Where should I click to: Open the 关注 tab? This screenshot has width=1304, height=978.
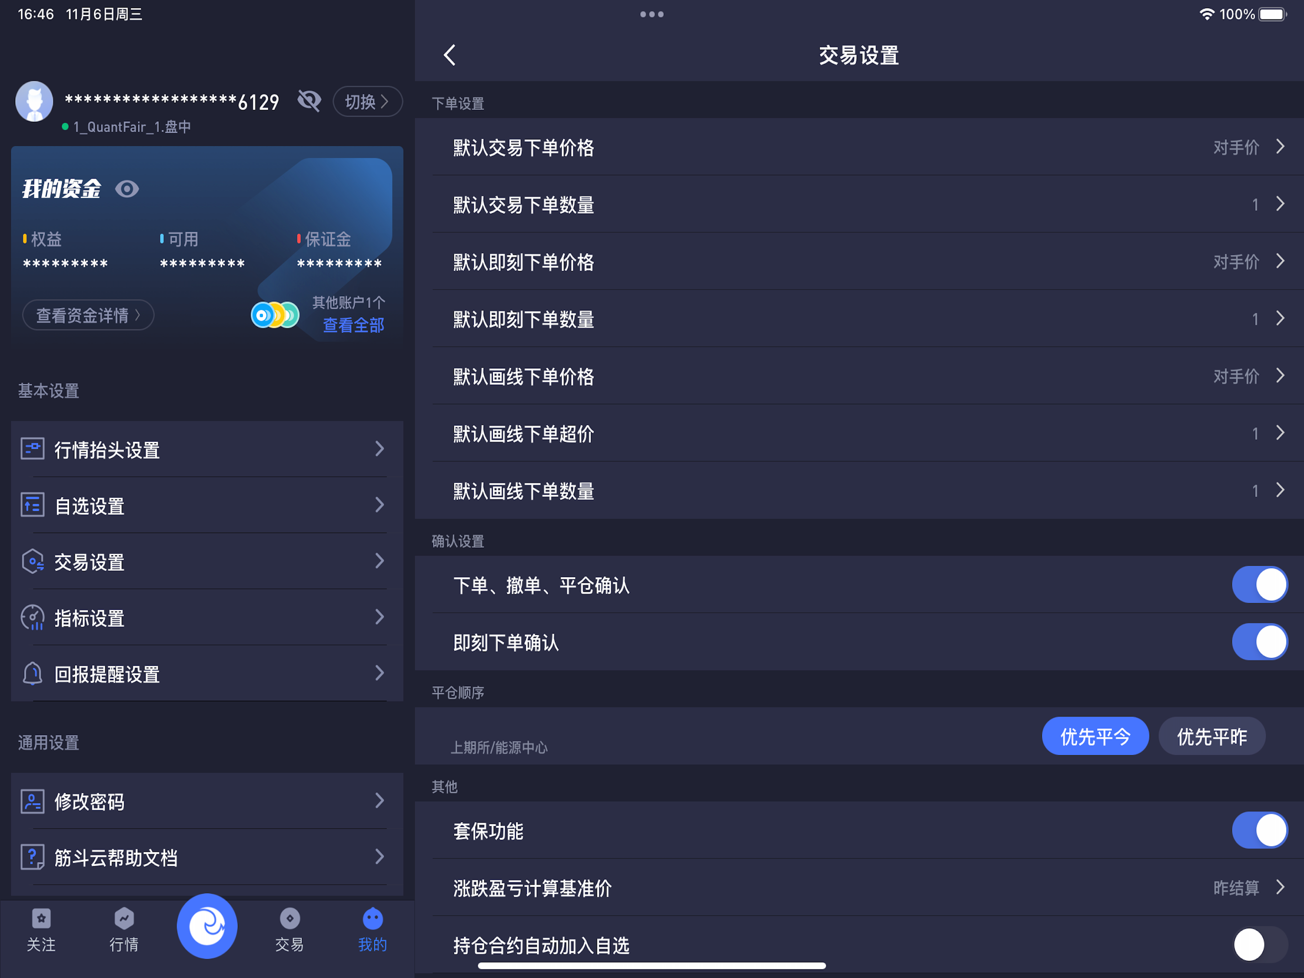(x=41, y=931)
